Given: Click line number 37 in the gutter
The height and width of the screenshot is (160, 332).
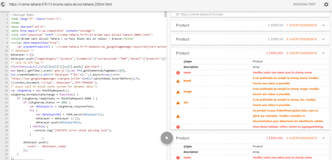Looking at the screenshot, I should click(6, 158).
